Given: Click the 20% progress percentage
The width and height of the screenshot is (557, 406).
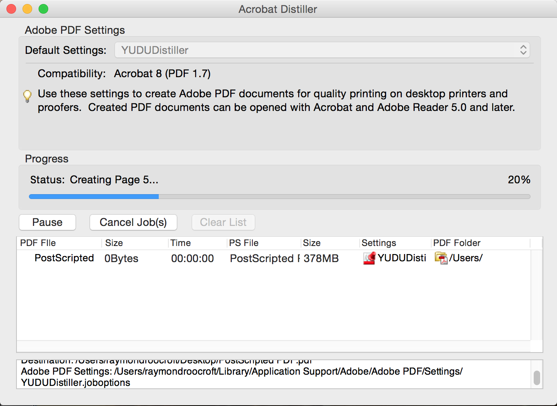Looking at the screenshot, I should pos(519,180).
